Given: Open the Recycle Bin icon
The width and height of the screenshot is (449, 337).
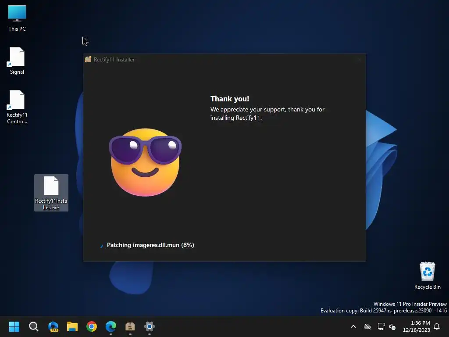Looking at the screenshot, I should click(x=427, y=276).
